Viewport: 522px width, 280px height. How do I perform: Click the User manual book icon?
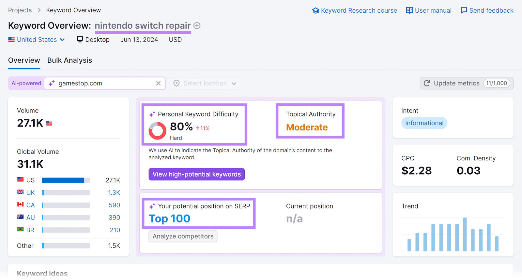[x=409, y=10]
